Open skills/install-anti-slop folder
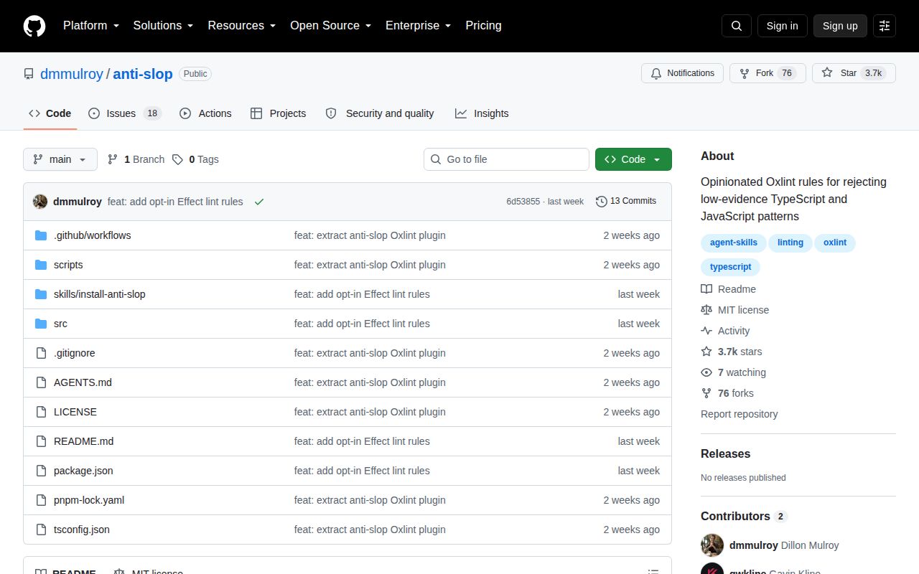The width and height of the screenshot is (919, 574). tap(99, 294)
